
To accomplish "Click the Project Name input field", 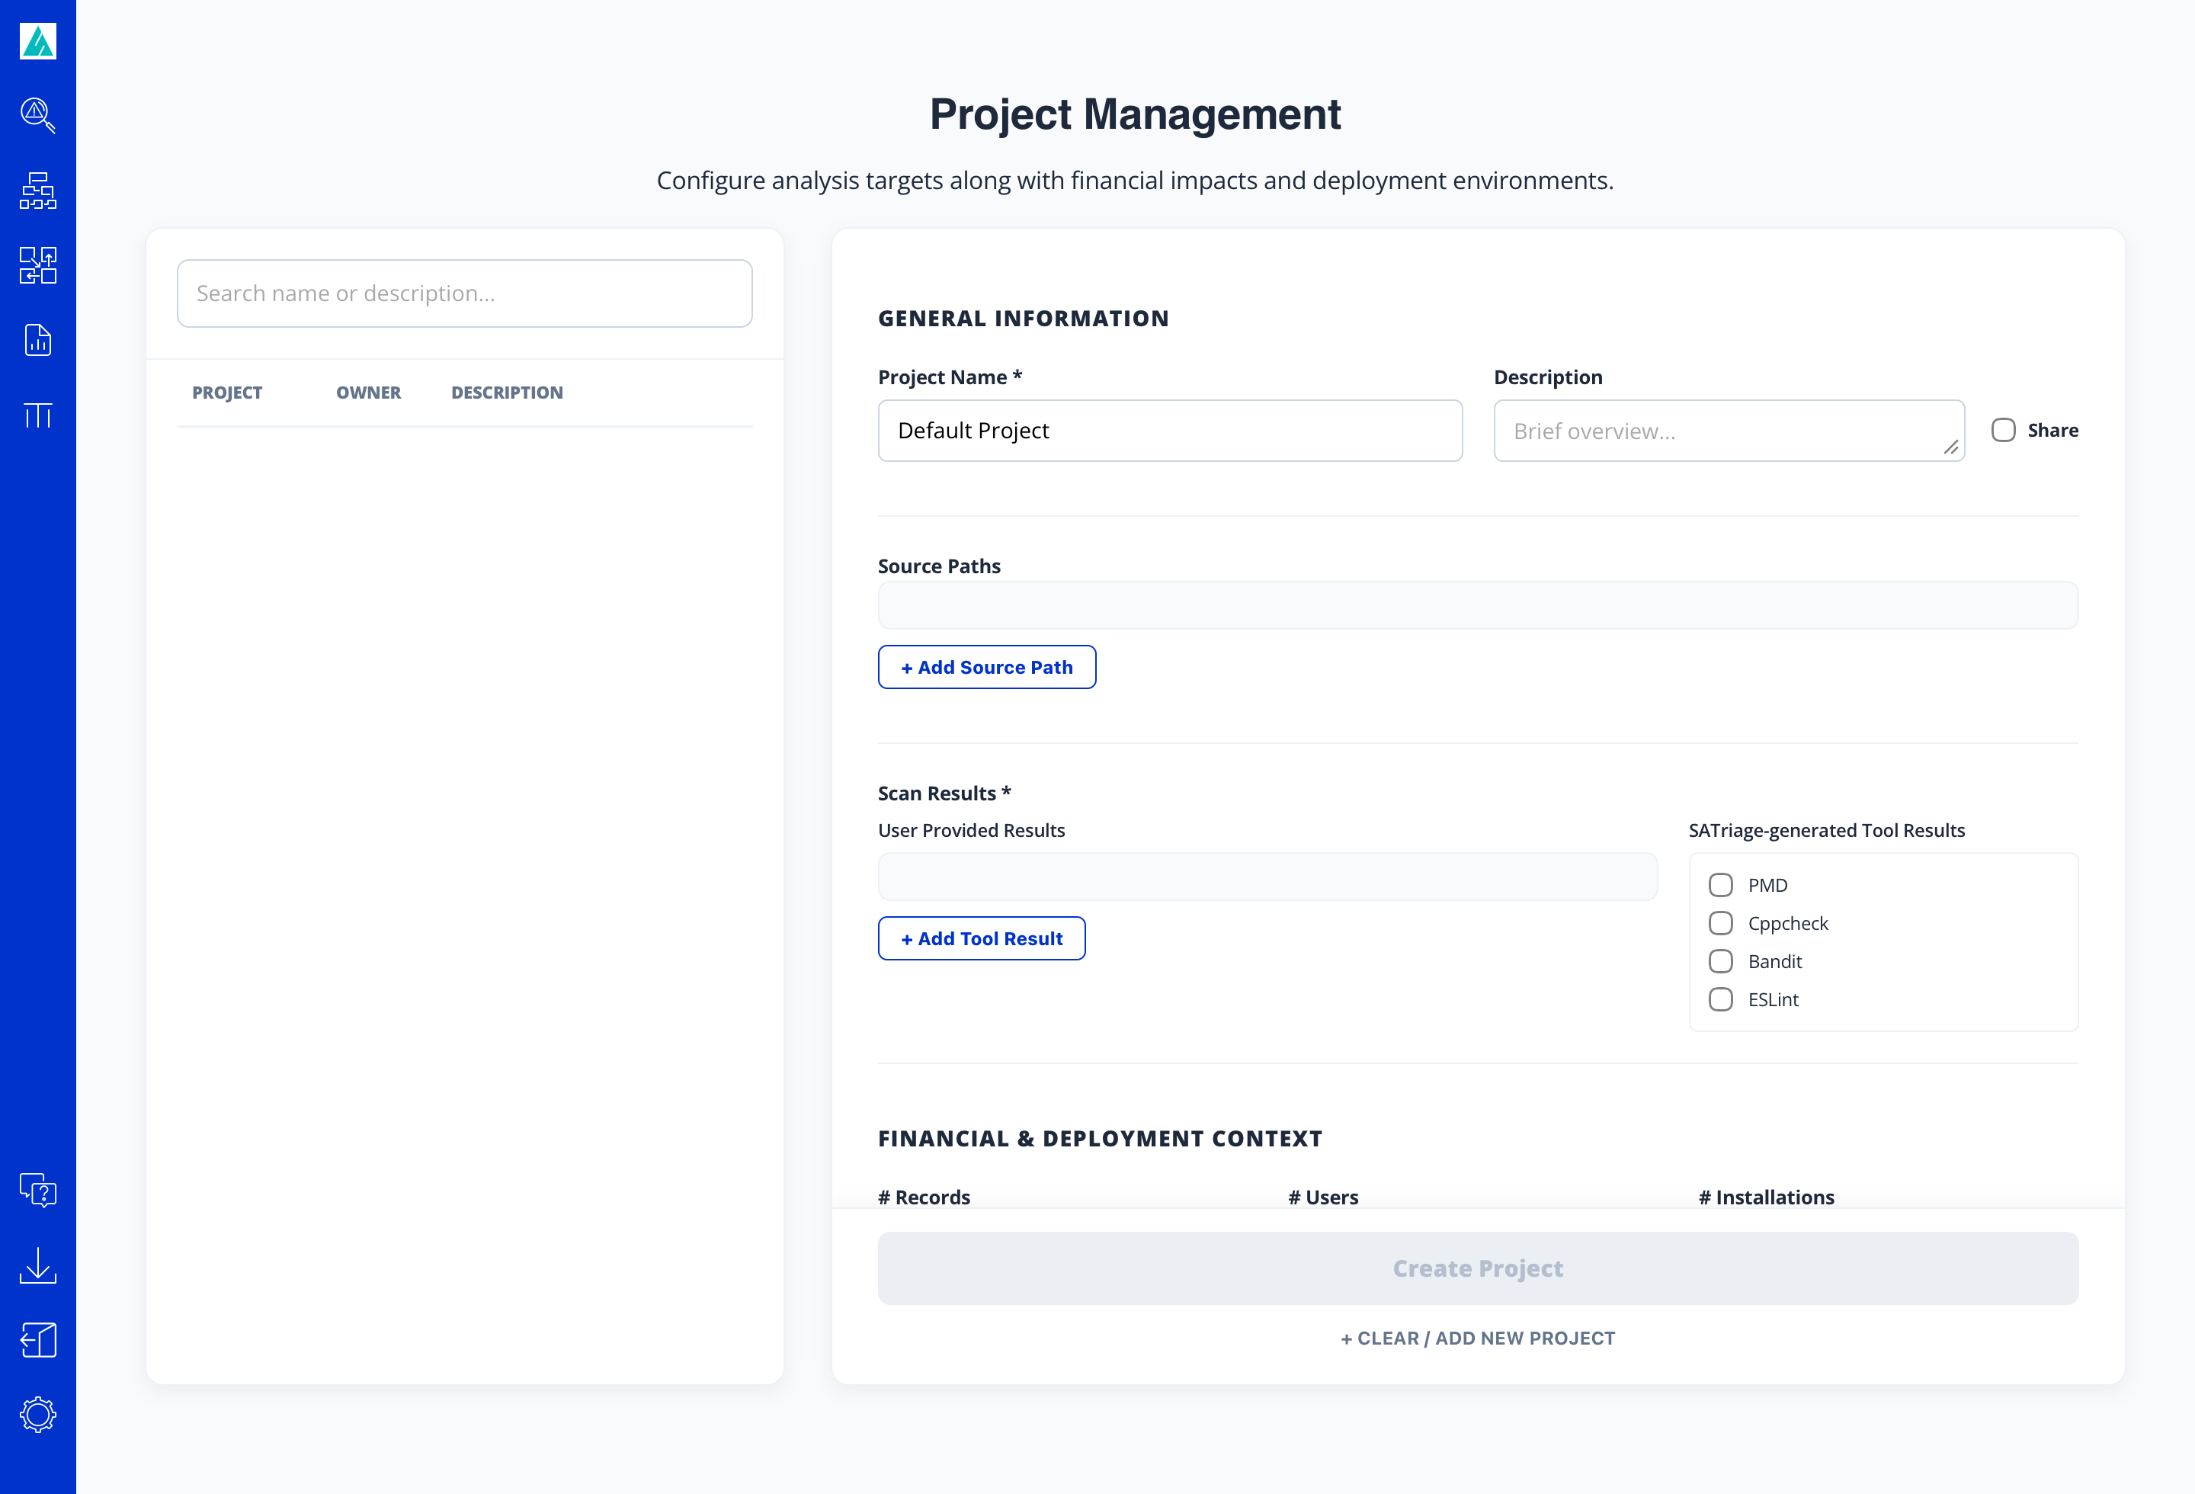I will pos(1170,431).
